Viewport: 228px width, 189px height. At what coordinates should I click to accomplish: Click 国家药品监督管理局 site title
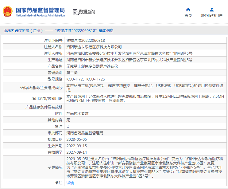[x=40, y=10]
